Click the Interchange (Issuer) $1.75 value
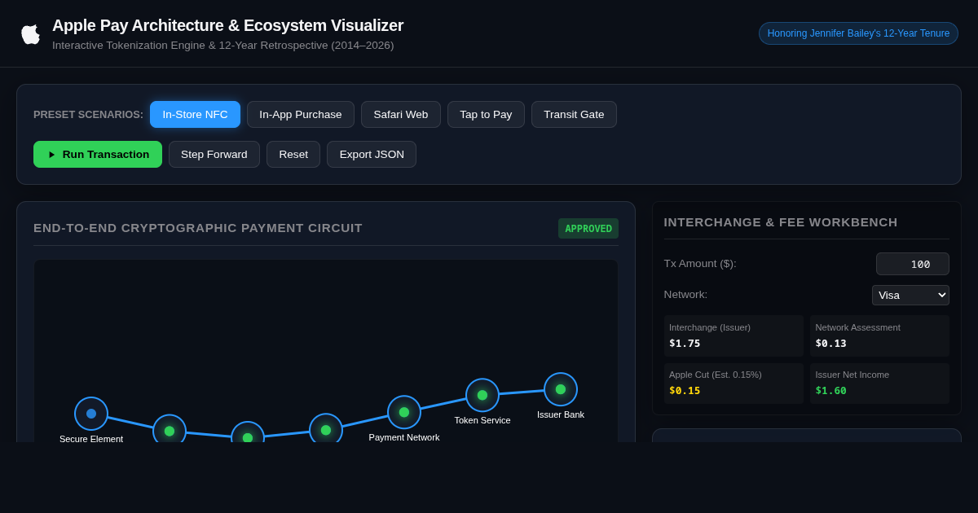 (x=685, y=344)
